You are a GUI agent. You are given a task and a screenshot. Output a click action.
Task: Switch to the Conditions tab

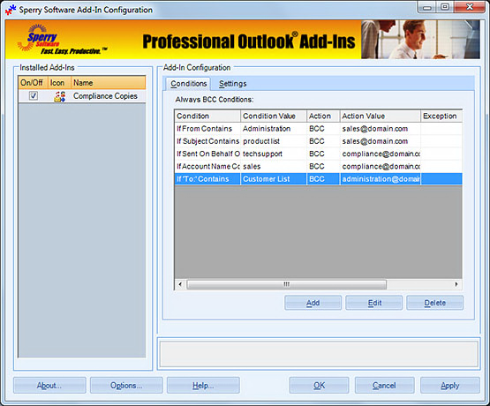click(188, 84)
